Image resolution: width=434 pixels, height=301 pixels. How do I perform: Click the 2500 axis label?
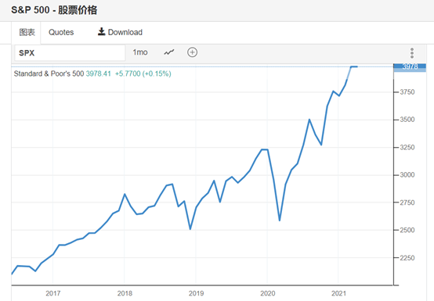click(x=407, y=230)
